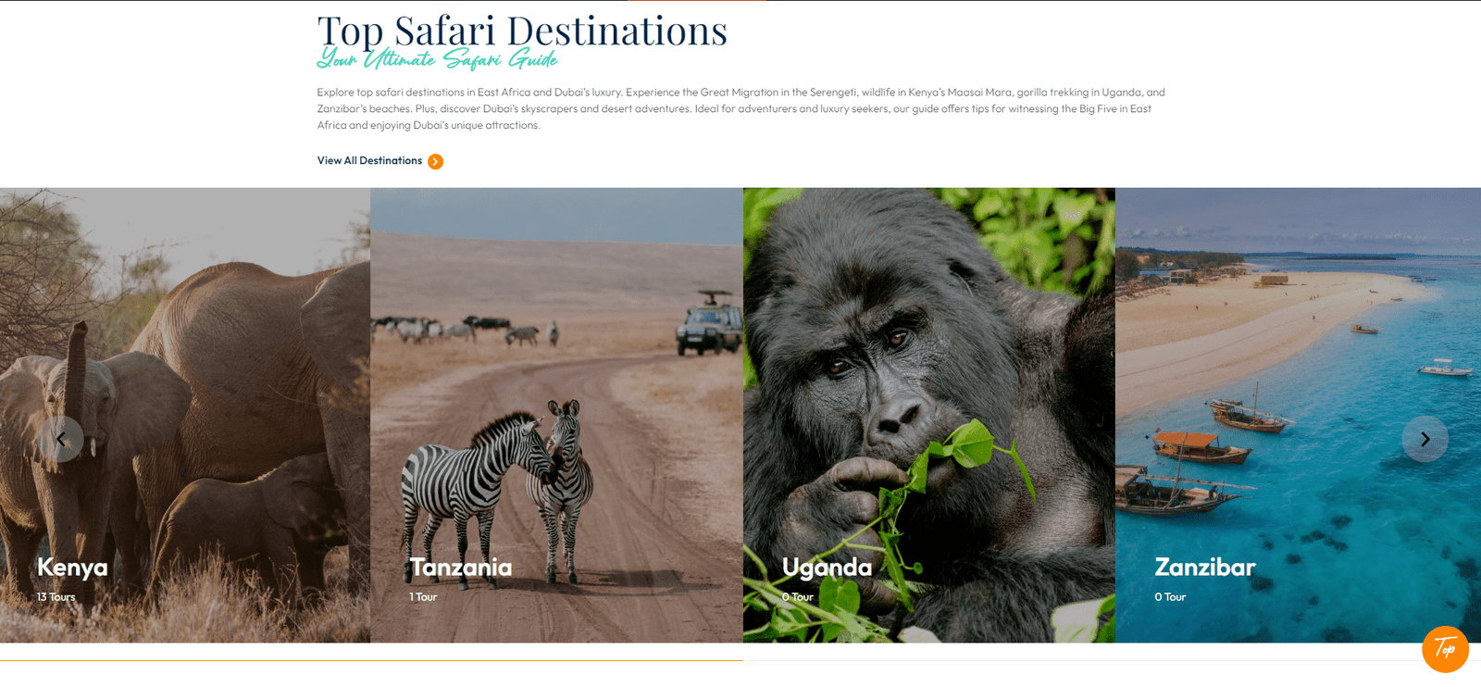Select the Uganda destination title

tap(827, 567)
